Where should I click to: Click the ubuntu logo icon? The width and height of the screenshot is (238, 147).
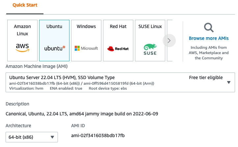[x=55, y=48]
